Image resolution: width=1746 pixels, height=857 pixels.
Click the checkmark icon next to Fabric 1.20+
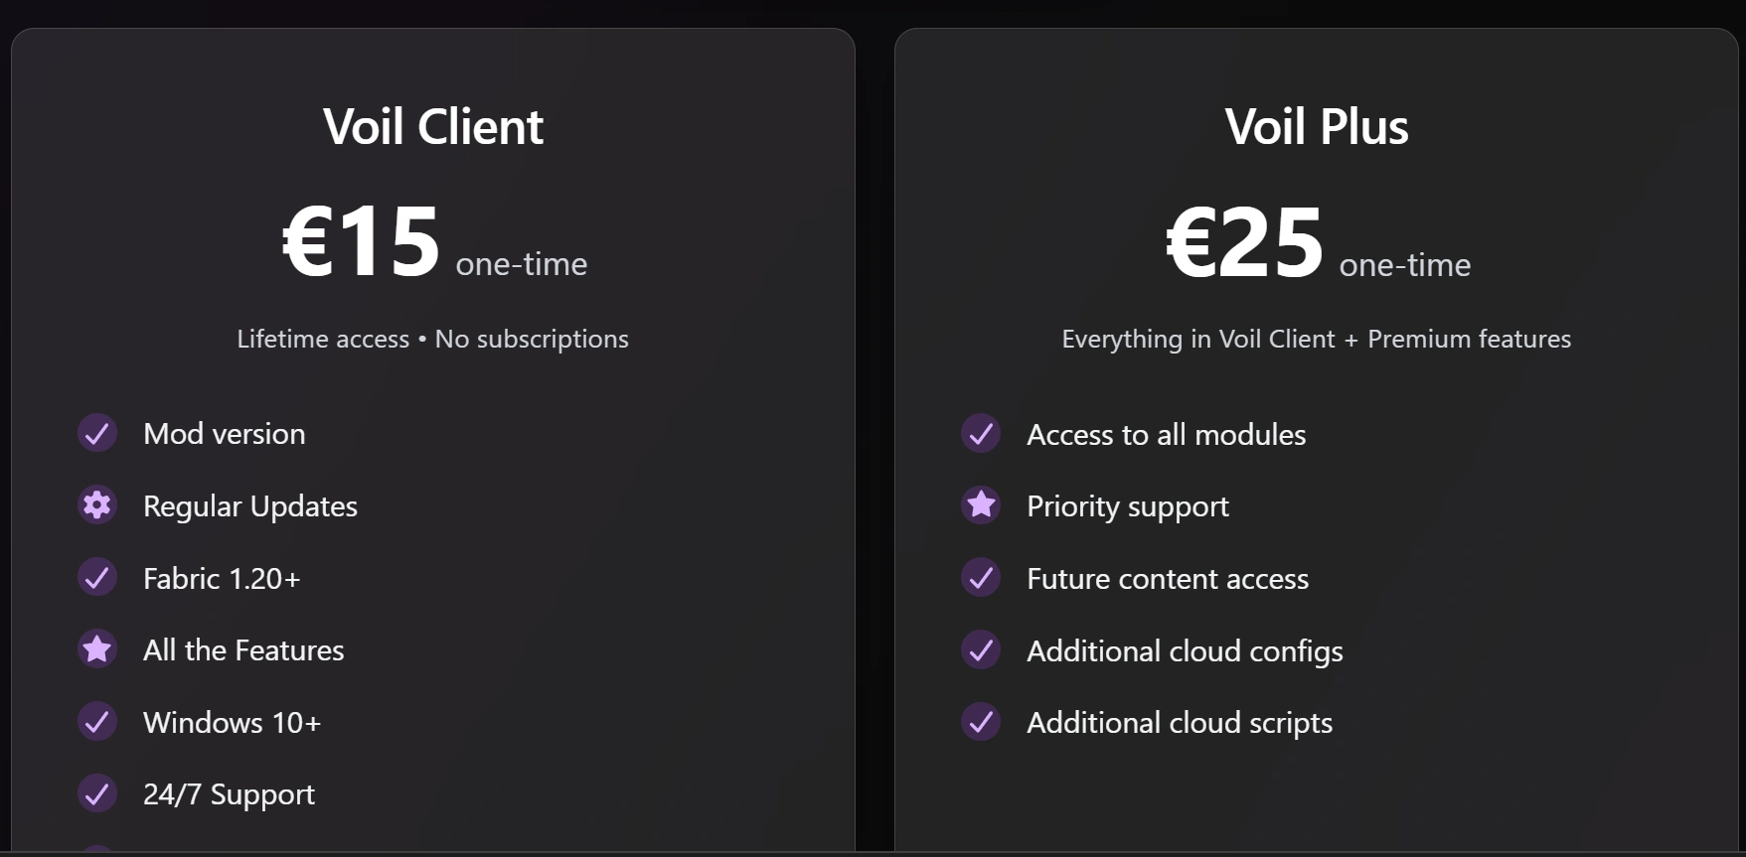point(97,578)
